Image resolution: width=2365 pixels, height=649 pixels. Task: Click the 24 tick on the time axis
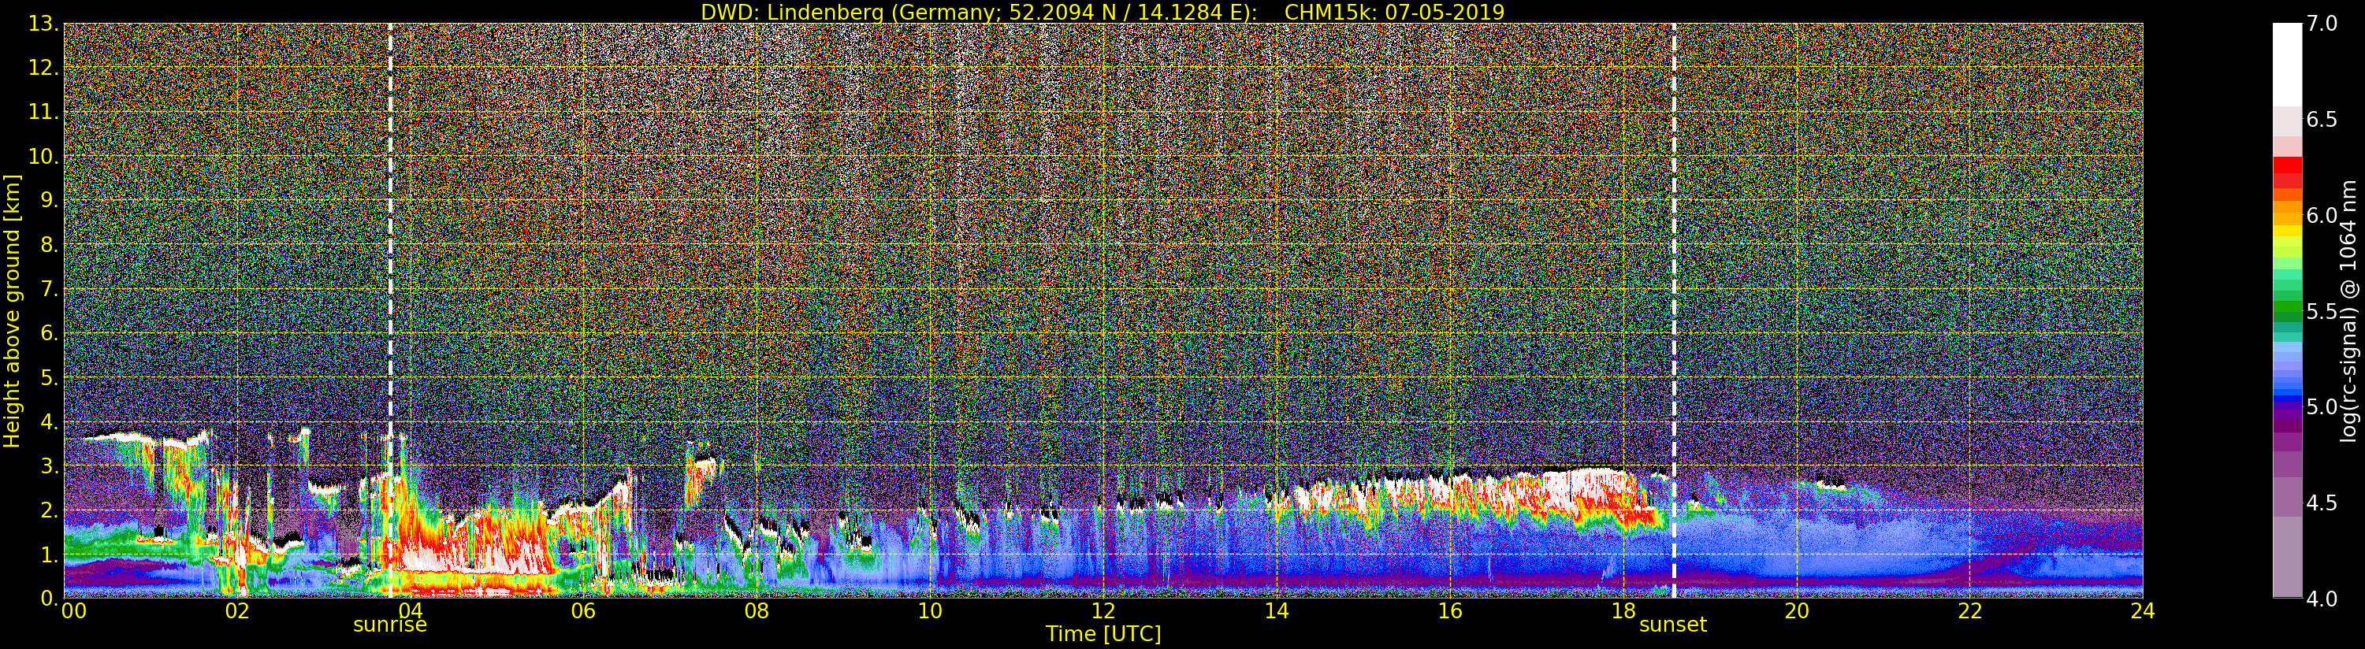pos(2142,611)
